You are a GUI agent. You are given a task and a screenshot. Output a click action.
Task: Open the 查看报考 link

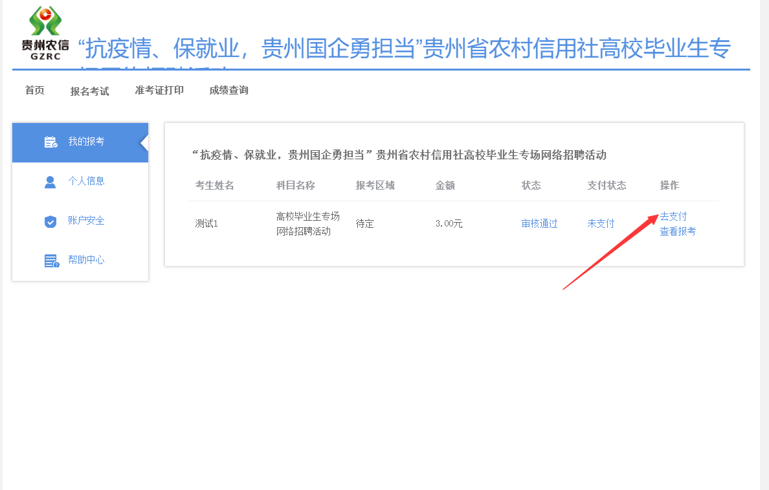click(678, 231)
